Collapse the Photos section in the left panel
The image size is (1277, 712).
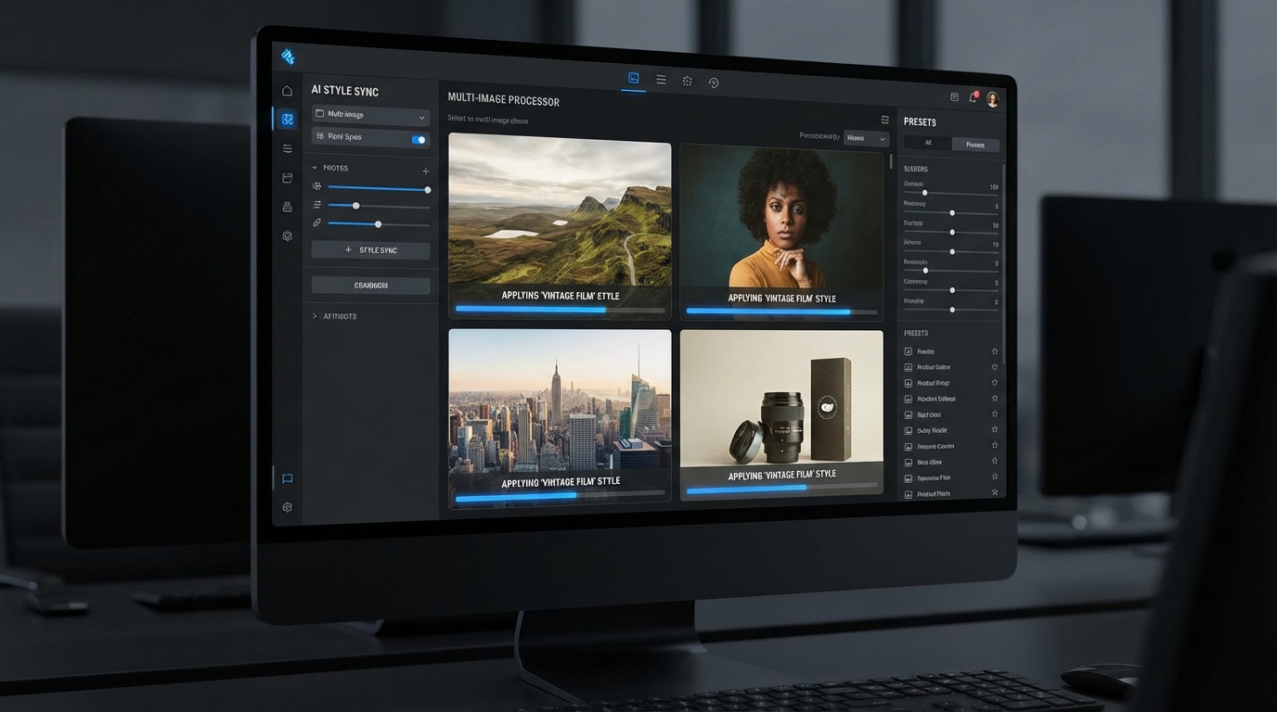[316, 168]
